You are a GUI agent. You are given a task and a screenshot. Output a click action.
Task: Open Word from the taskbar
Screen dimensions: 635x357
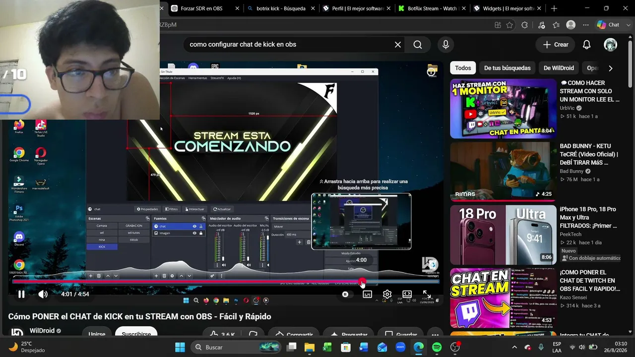point(364,347)
